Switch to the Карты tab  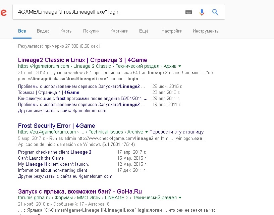(66, 31)
